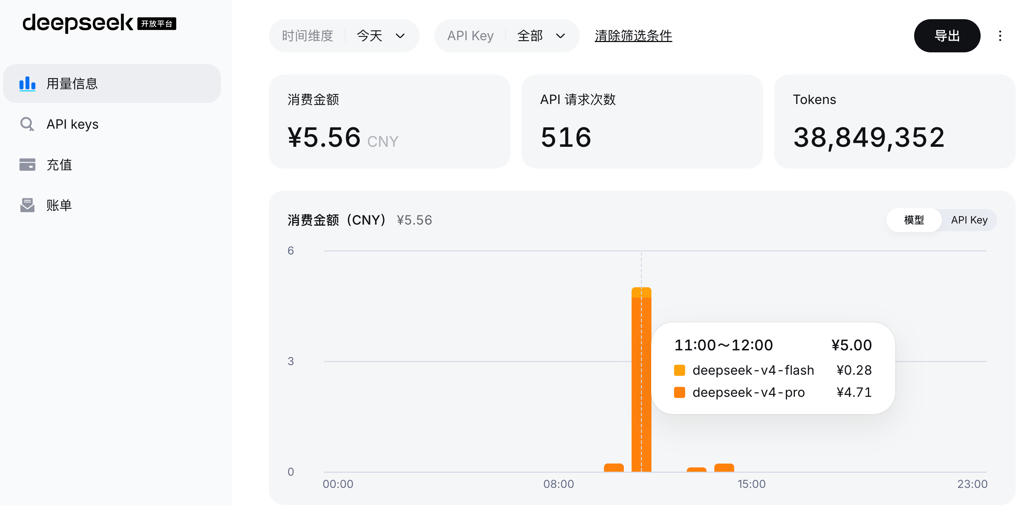Click the API 请求次数 516 card

642,122
